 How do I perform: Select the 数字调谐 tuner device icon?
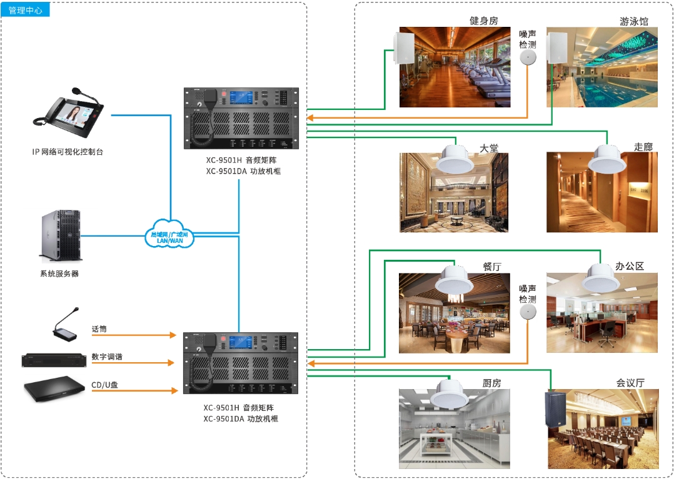(x=53, y=359)
